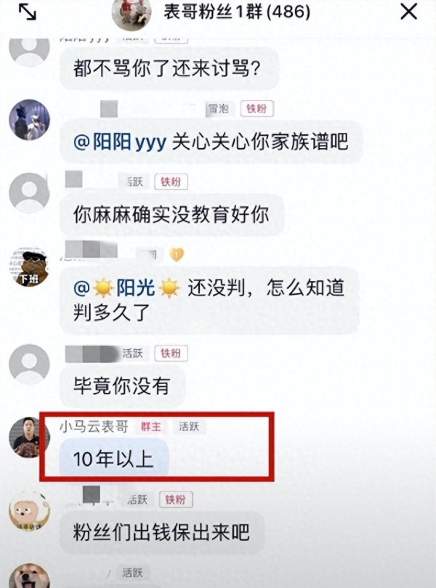Click the 小马云表哥 username label
Image resolution: width=436 pixels, height=588 pixels.
(x=94, y=427)
